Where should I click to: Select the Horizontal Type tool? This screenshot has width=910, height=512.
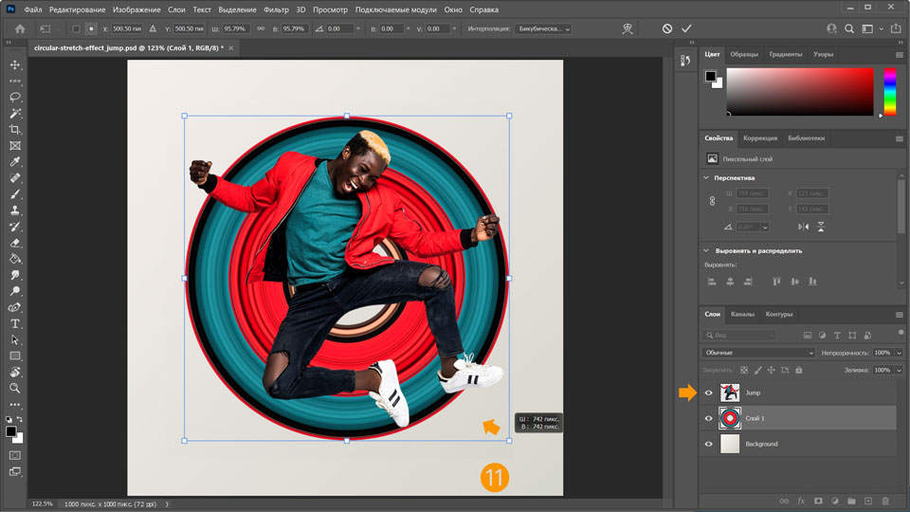15,323
